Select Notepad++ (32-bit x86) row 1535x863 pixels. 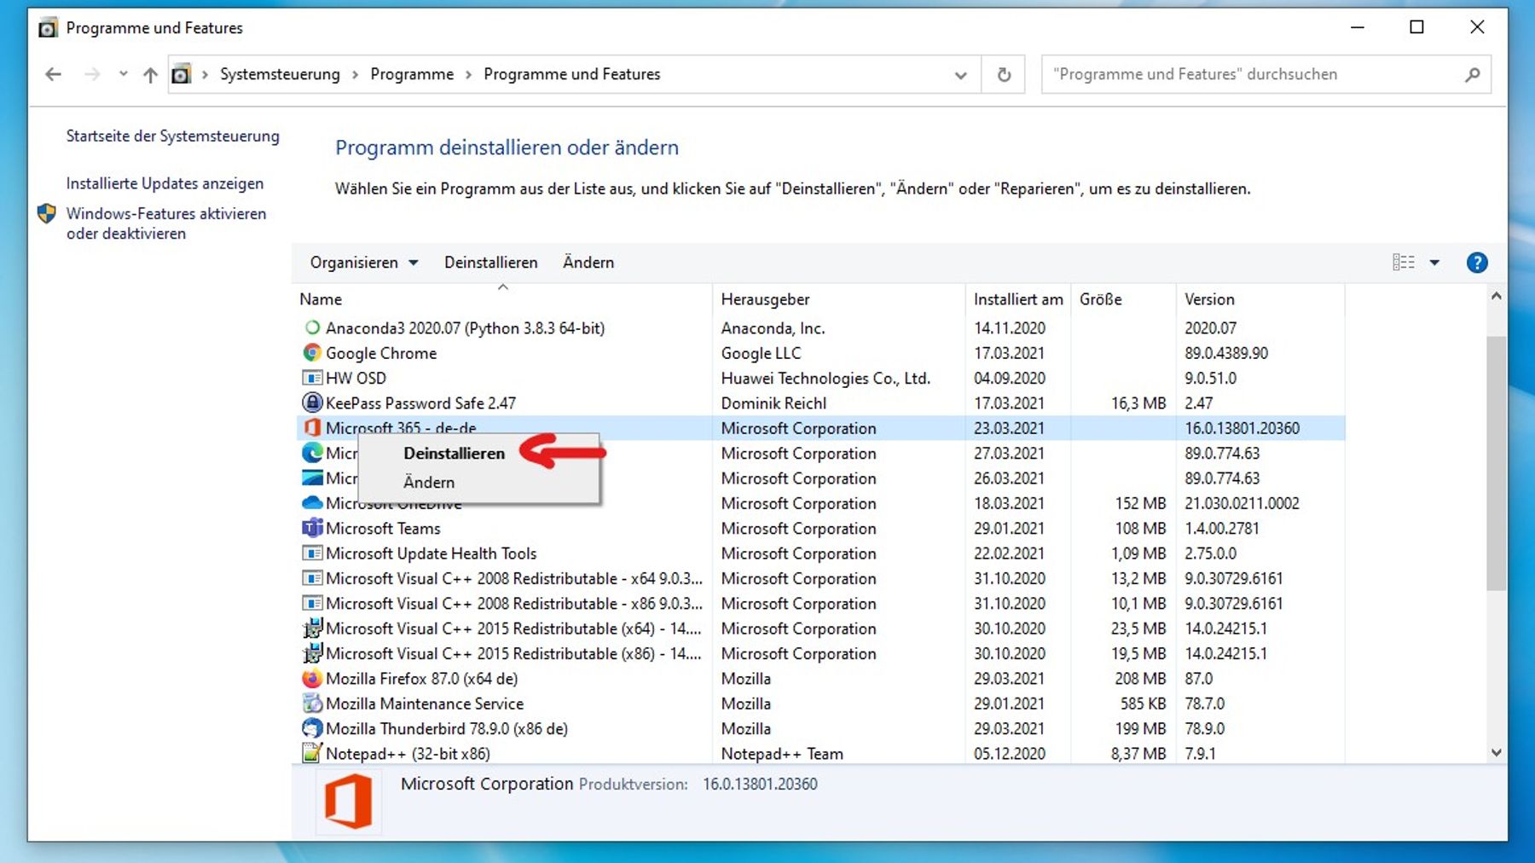[820, 754]
